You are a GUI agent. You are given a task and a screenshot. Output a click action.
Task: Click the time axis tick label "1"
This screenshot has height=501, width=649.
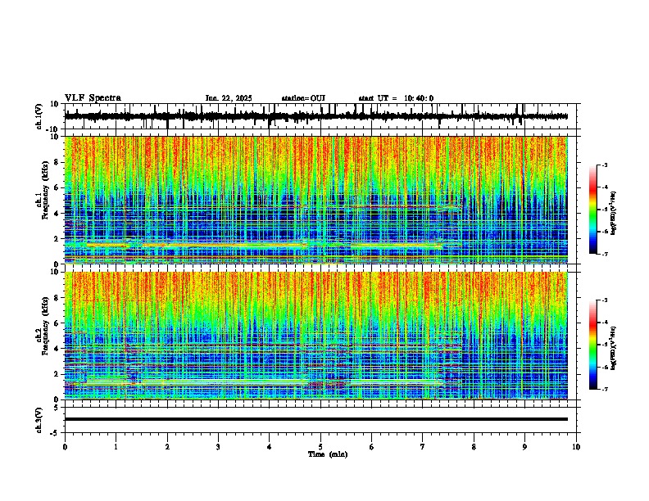click(x=116, y=447)
